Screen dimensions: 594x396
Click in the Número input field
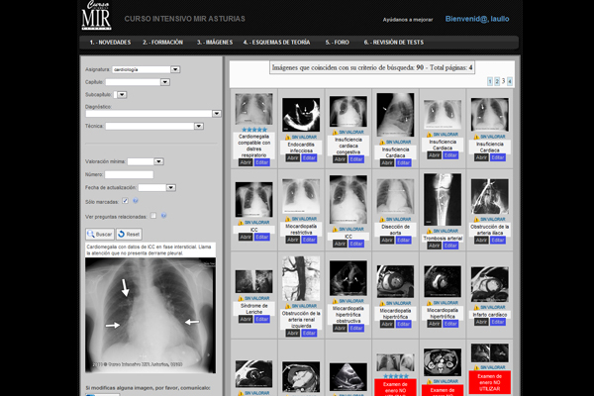129,174
